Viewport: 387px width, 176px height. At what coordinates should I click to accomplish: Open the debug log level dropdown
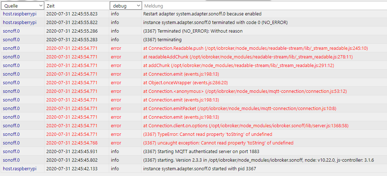point(126,6)
